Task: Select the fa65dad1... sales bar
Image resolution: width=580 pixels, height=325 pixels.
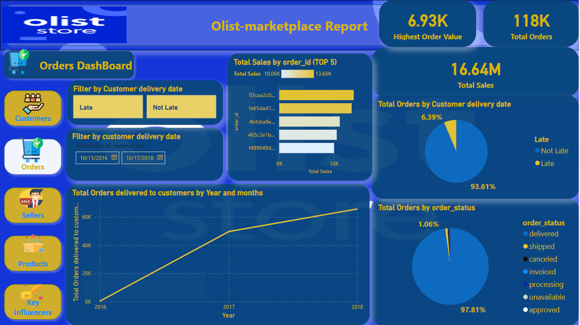Action: point(315,108)
